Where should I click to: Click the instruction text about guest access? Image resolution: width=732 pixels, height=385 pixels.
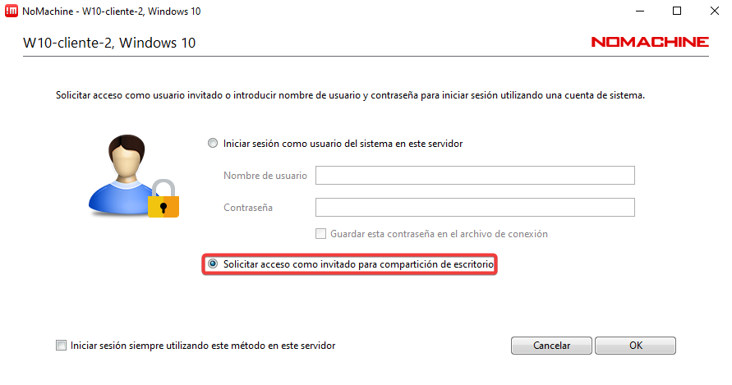(350, 96)
